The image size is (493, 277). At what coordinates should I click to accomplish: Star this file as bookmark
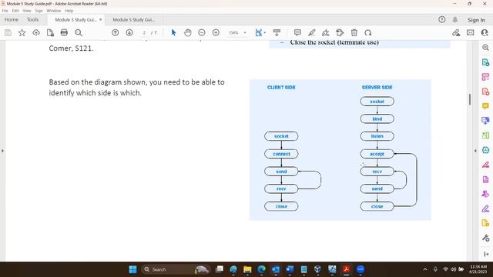pos(22,32)
